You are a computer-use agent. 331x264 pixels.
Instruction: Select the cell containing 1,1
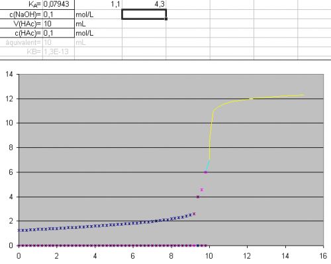99,4
